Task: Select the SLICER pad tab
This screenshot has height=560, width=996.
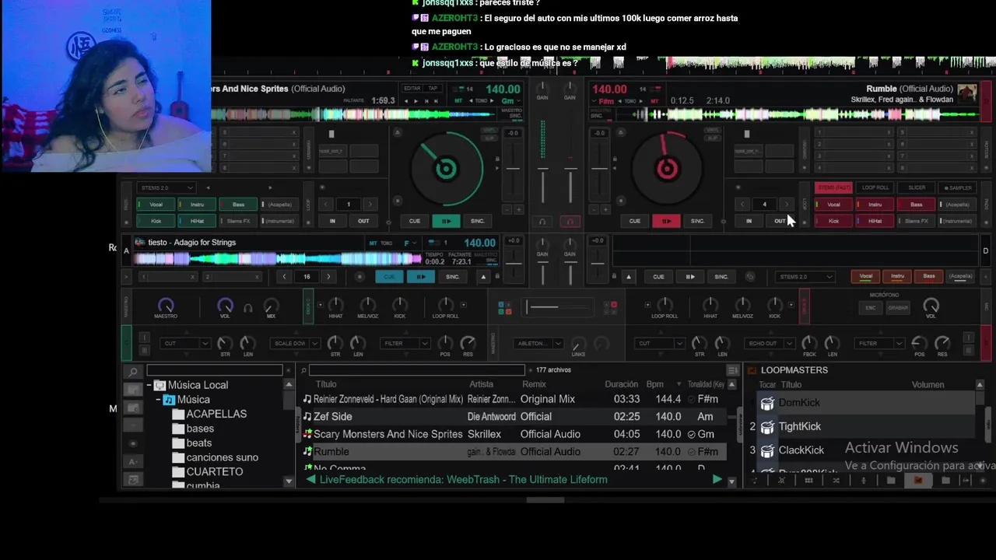Action: point(917,187)
